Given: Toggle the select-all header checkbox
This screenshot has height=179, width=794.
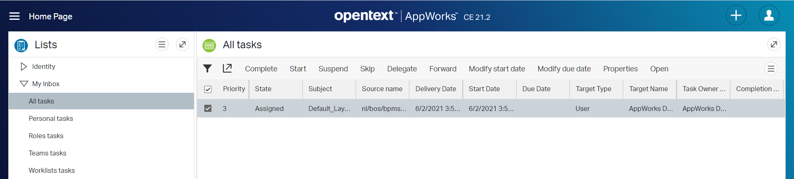Looking at the screenshot, I should click(208, 89).
